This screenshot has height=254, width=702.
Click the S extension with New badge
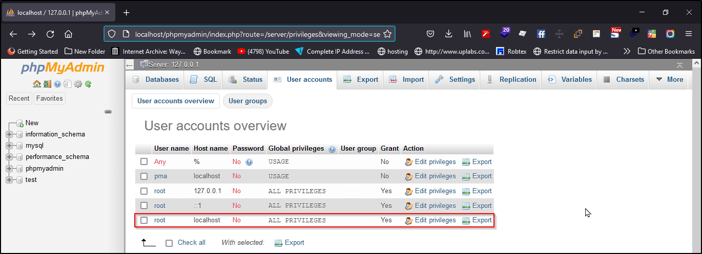[615, 33]
